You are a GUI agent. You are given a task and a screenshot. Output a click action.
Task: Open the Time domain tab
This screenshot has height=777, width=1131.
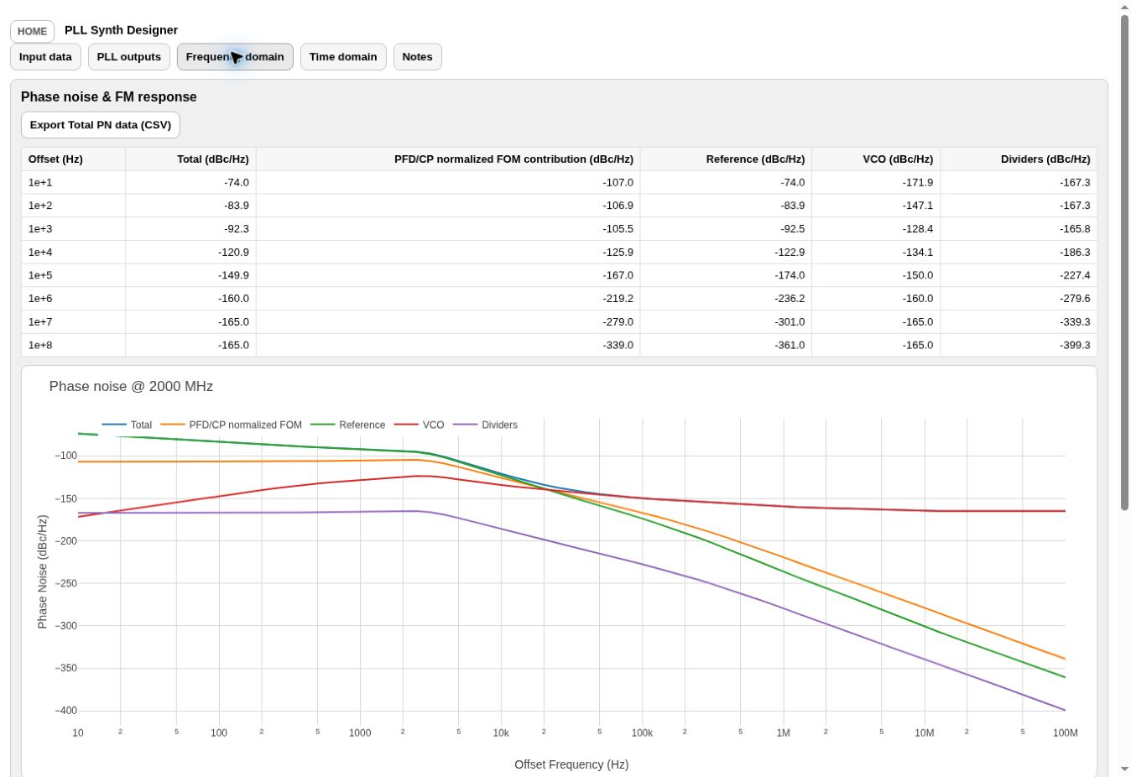(x=343, y=57)
